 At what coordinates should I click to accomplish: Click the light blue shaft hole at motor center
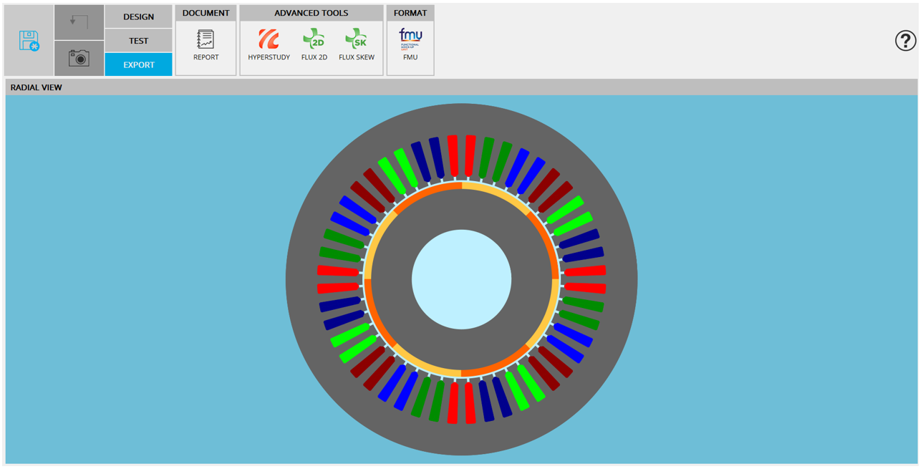(461, 279)
